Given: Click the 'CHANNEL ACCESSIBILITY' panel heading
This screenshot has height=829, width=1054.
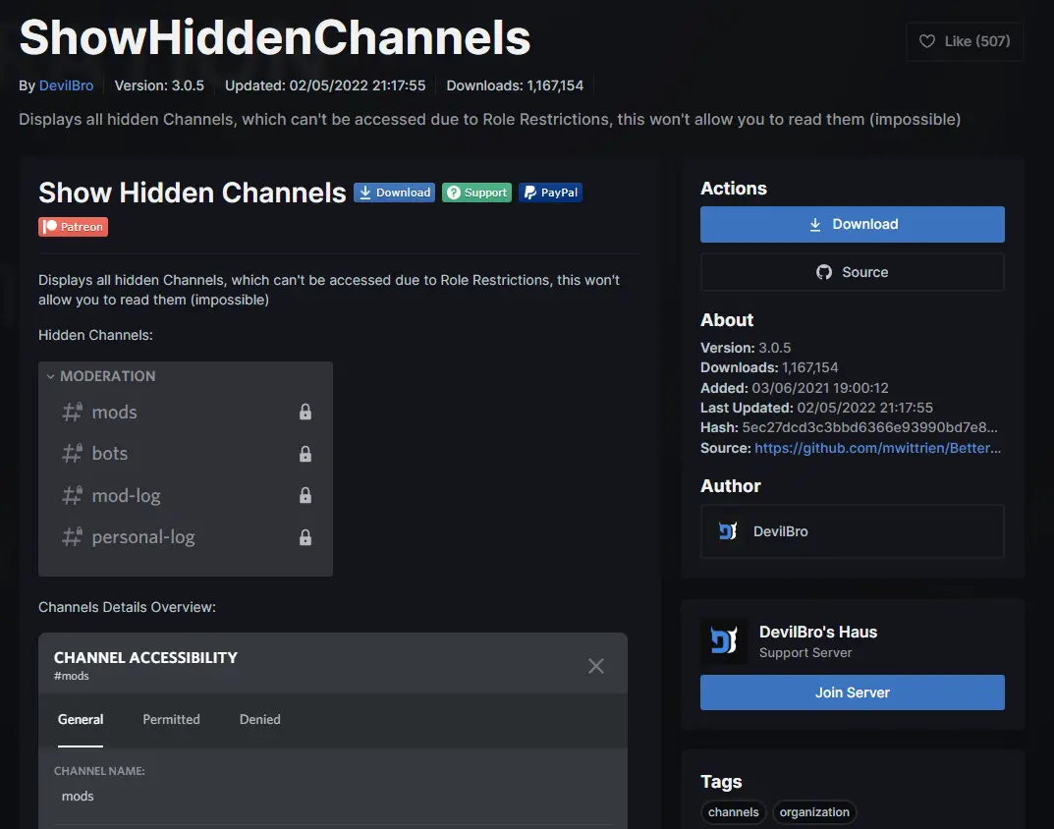Looking at the screenshot, I should click(145, 657).
